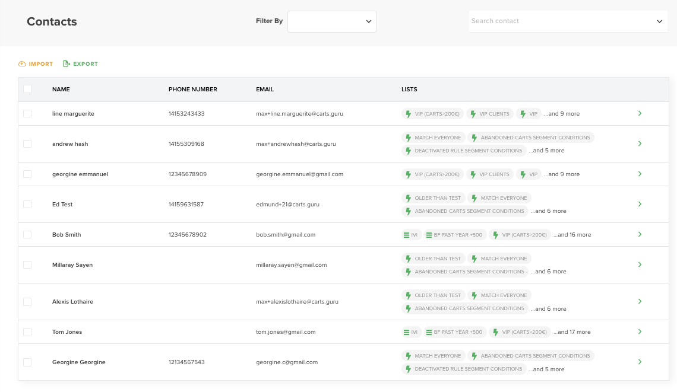677x392 pixels.
Task: Select Alexis Lothaire checkbox
Action: 27,302
